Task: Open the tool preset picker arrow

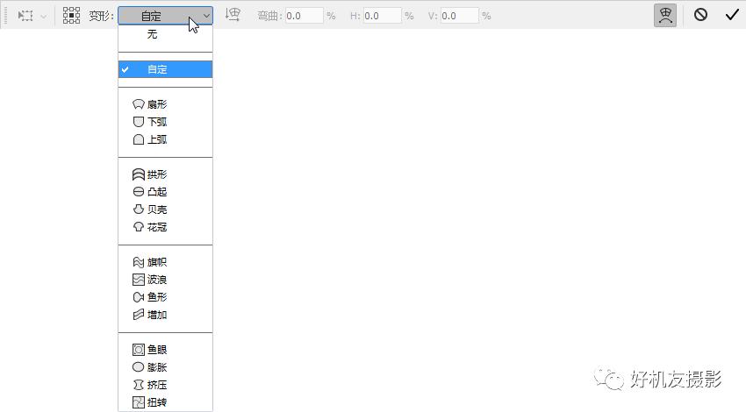Action: tap(43, 16)
